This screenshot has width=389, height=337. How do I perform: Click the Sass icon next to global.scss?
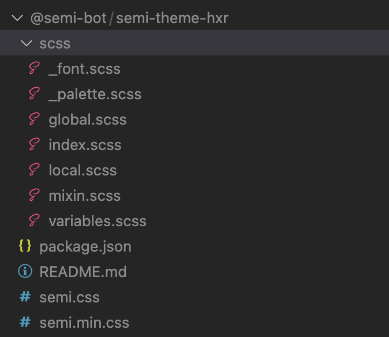coord(34,119)
